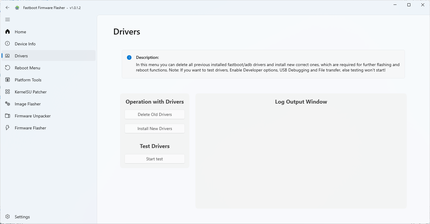Open Settings via the gear icon
The height and width of the screenshot is (224, 430).
[x=7, y=216]
